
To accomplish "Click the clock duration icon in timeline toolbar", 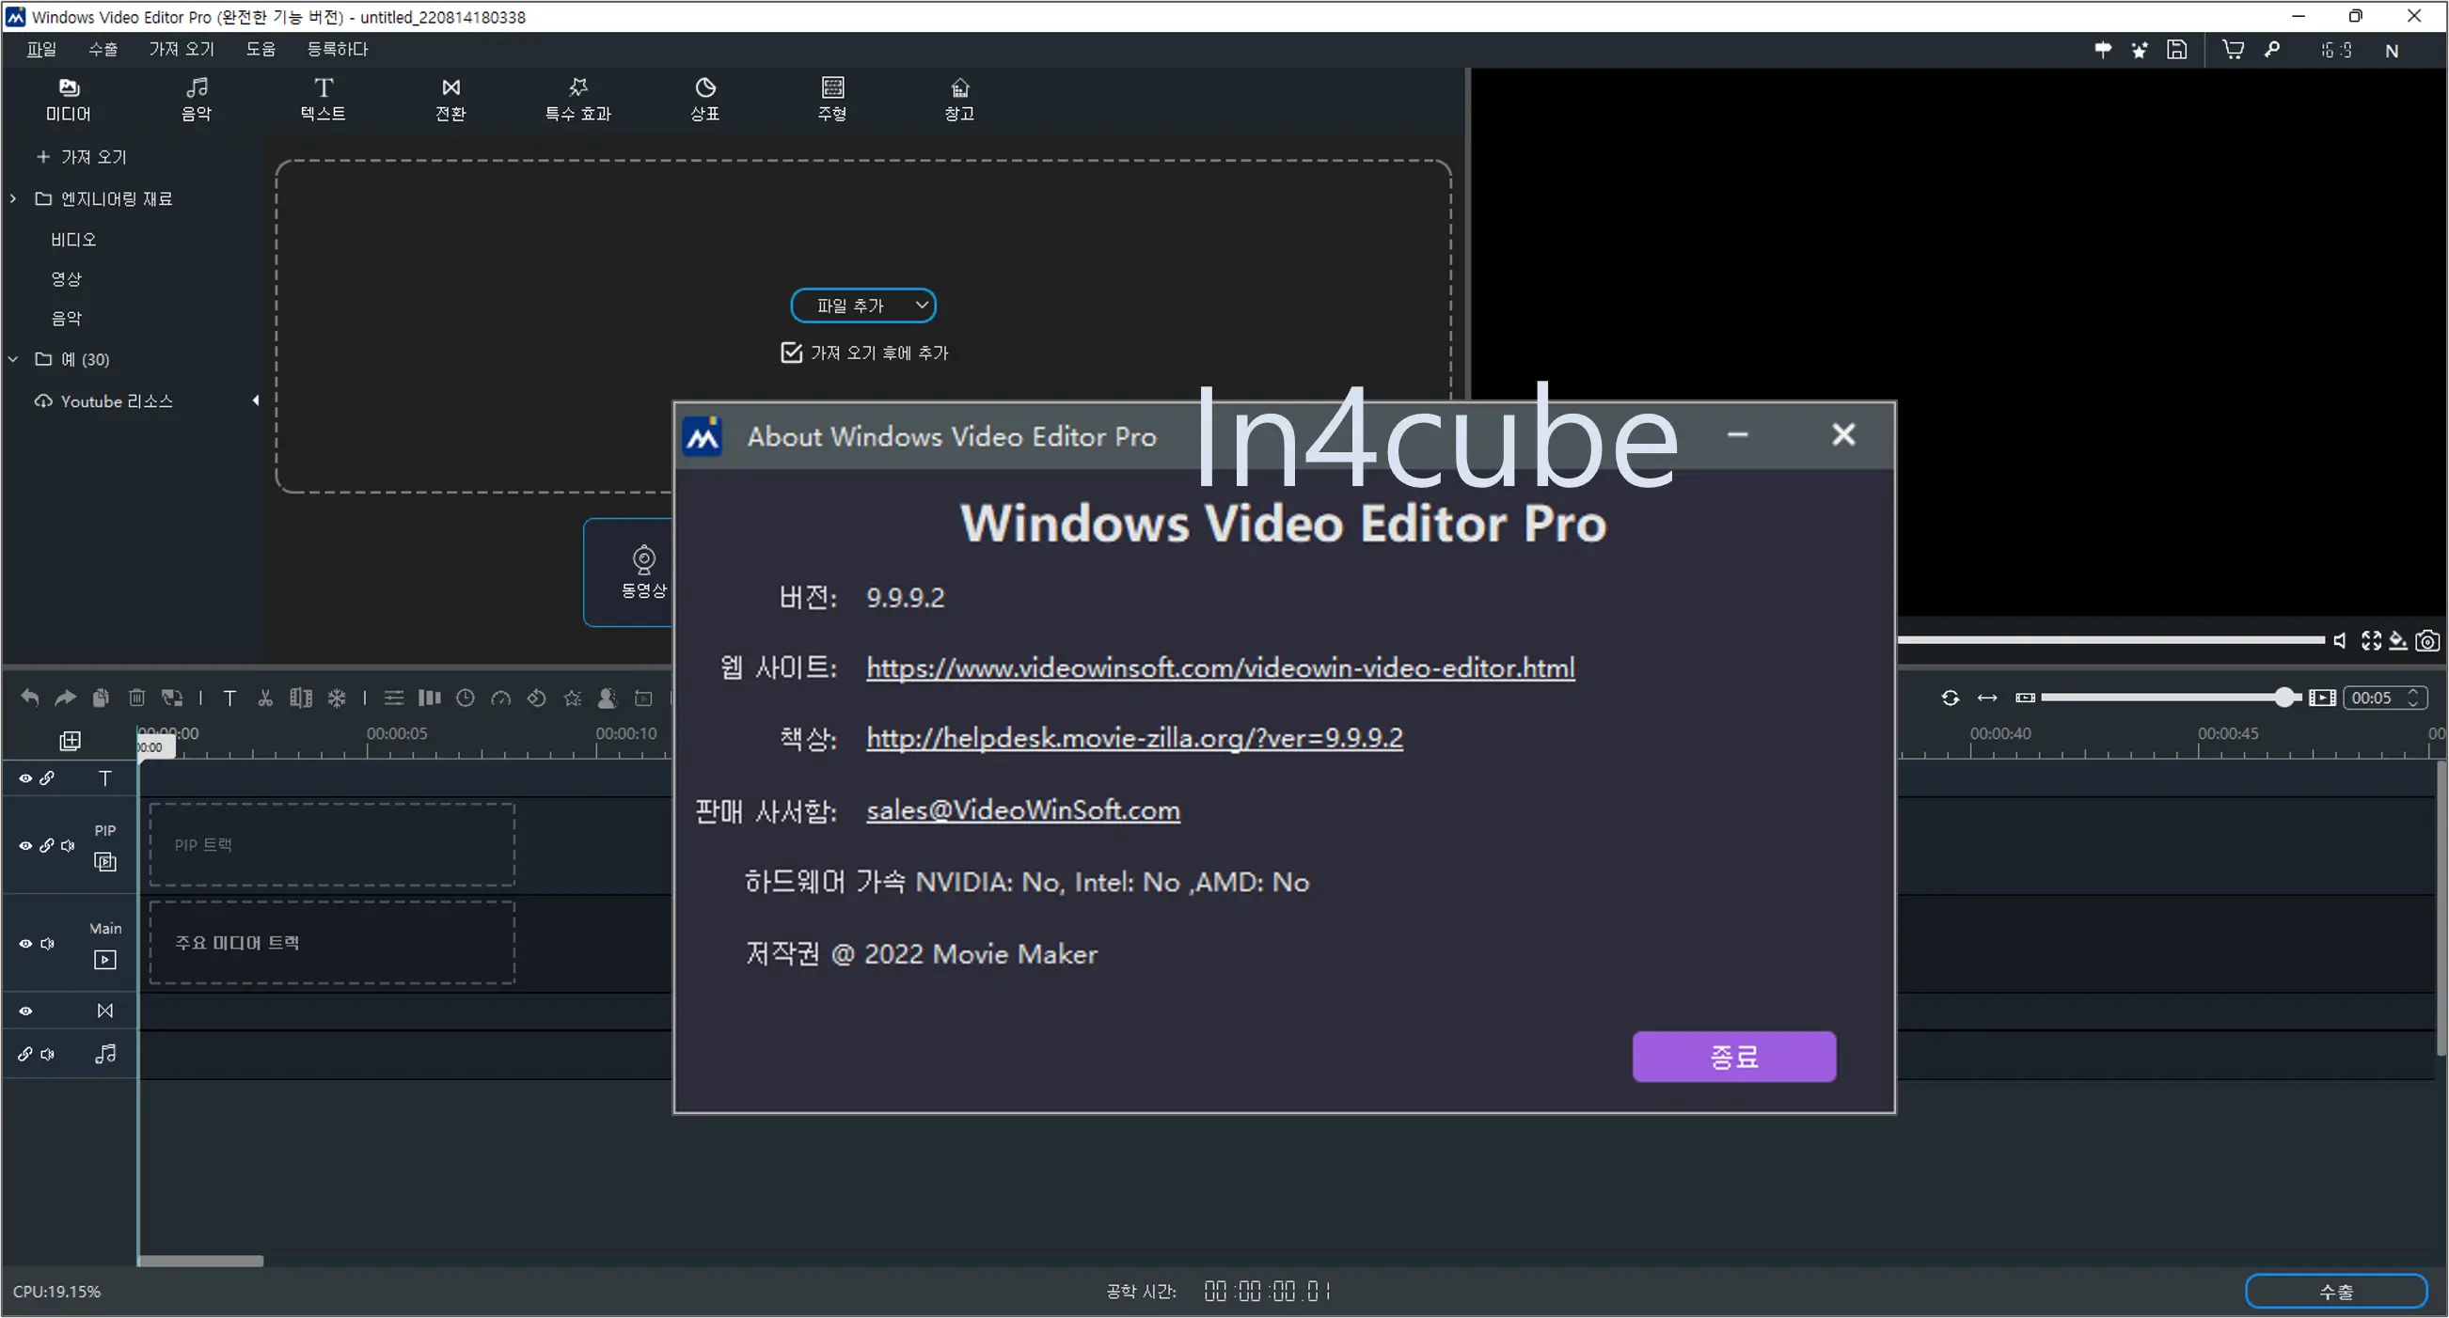I will [465, 698].
